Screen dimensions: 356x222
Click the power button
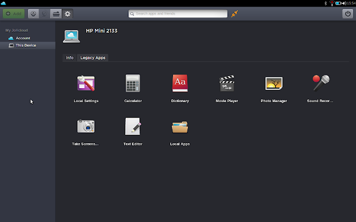(348, 13)
